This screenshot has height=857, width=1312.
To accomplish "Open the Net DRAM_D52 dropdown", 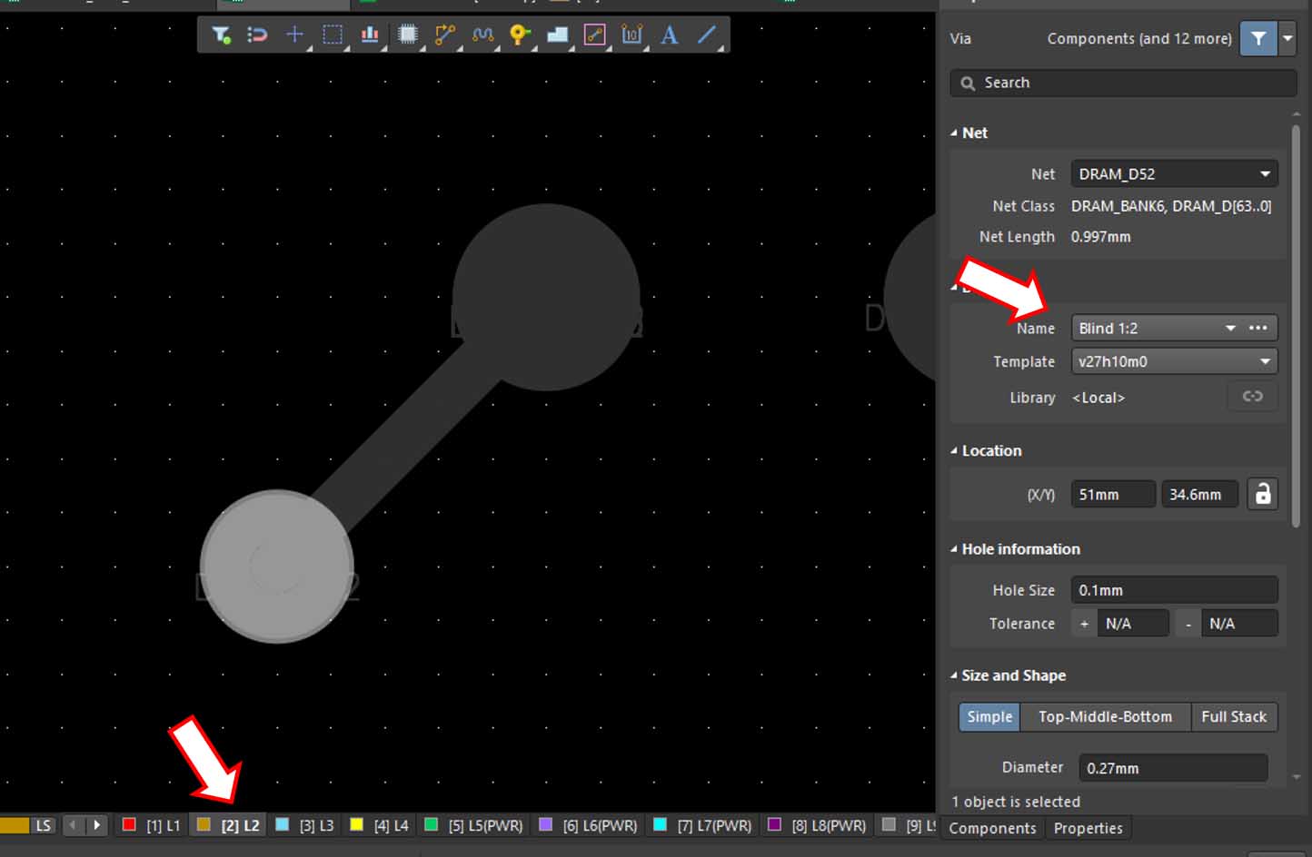I will pos(1265,174).
